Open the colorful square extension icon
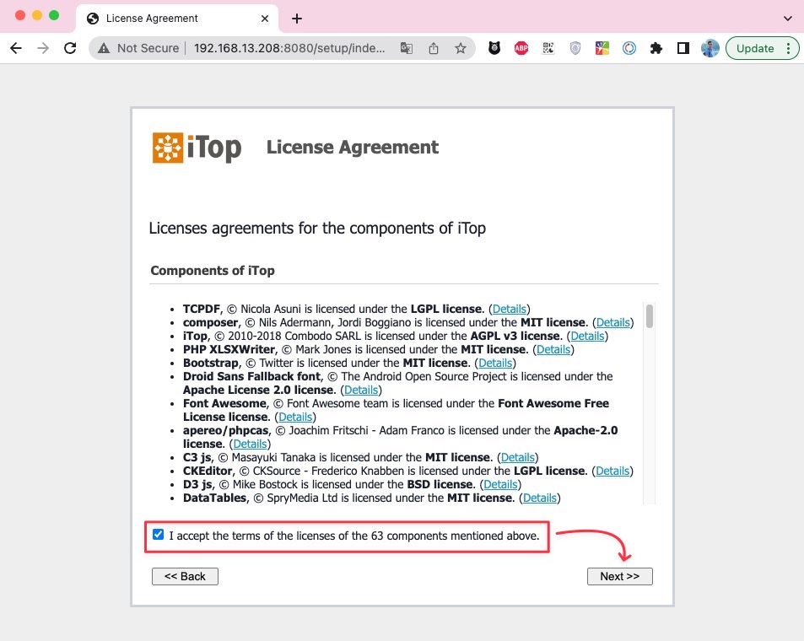This screenshot has height=641, width=804. click(602, 48)
